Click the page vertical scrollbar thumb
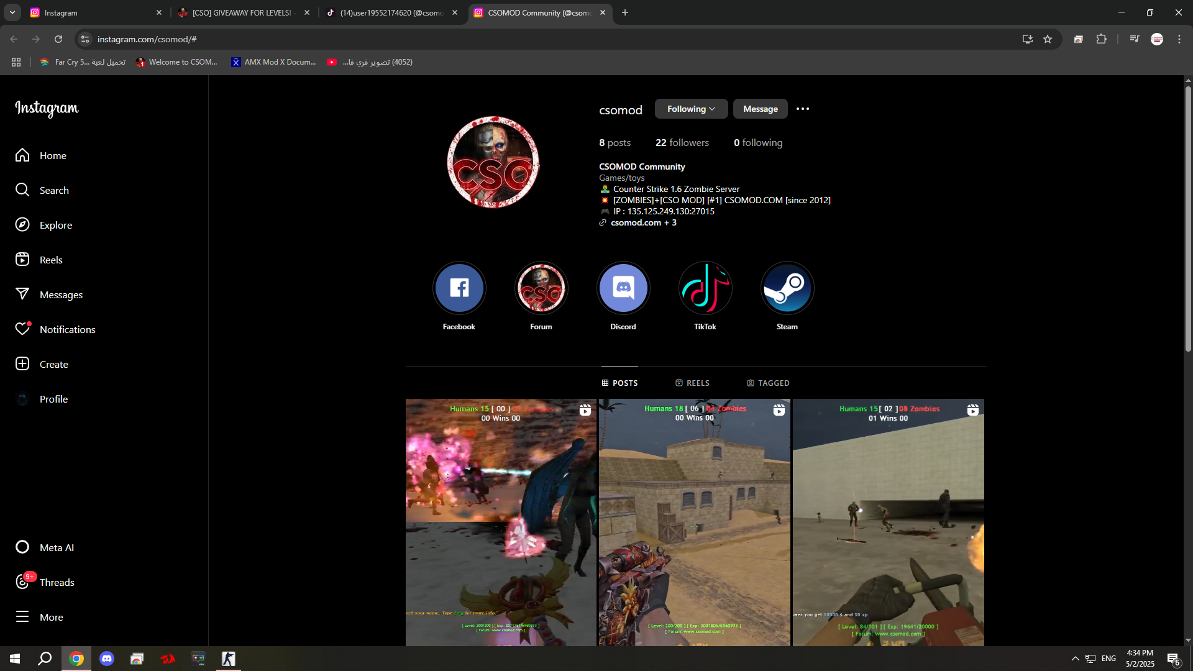1193x671 pixels. (x=1188, y=217)
